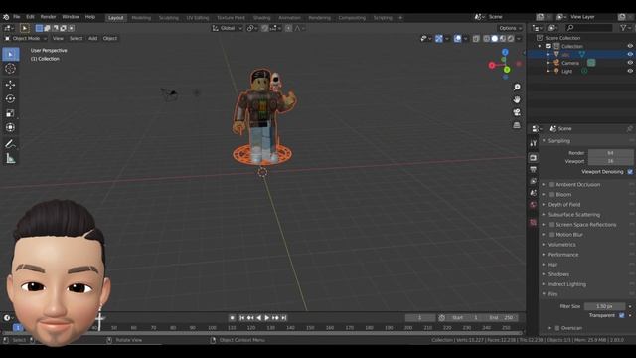Collapse the Film panel
This screenshot has width=636, height=358.
[x=553, y=294]
